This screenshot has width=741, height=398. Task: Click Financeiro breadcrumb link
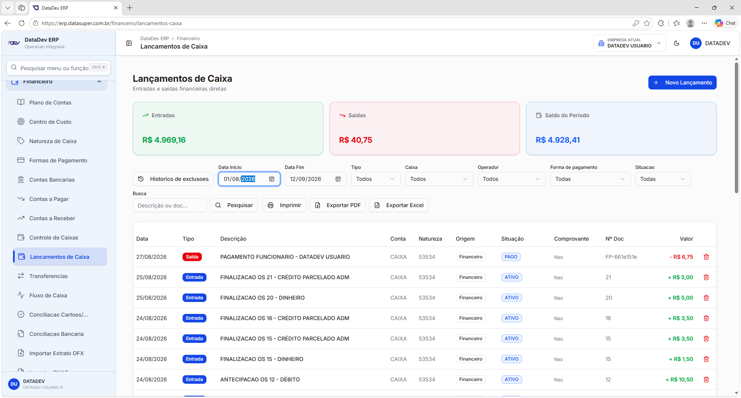tap(188, 39)
